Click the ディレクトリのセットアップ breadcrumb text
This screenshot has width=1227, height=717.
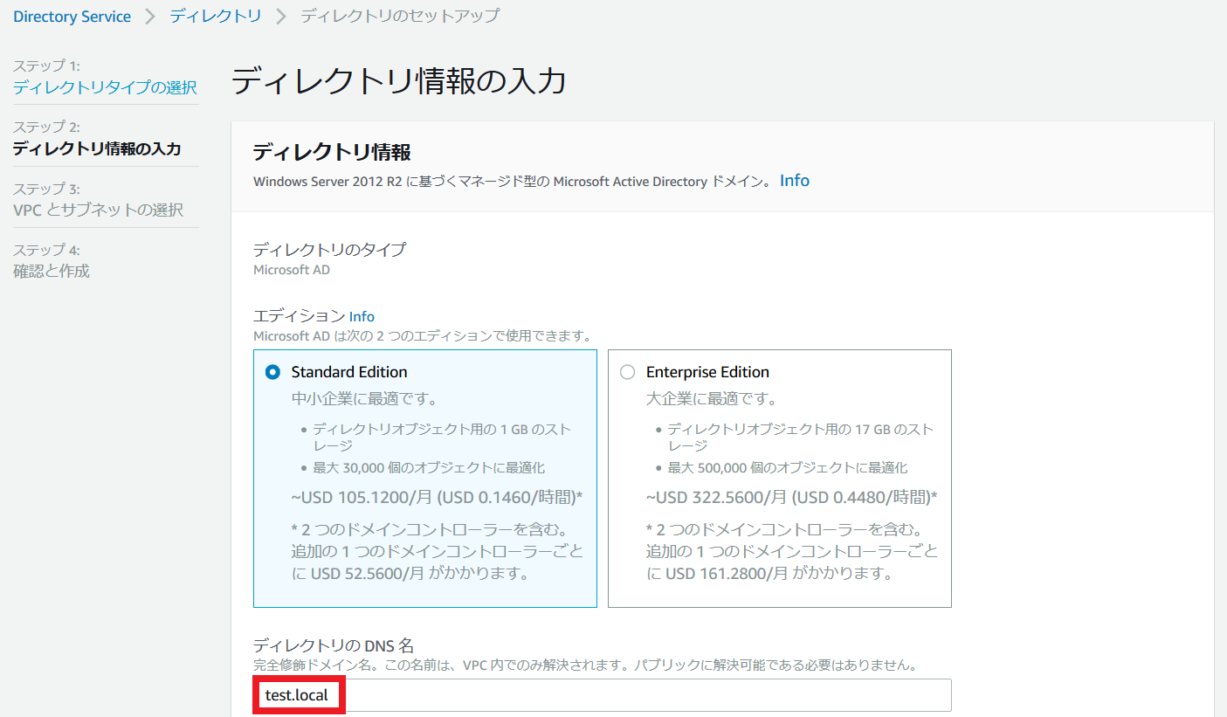click(400, 17)
